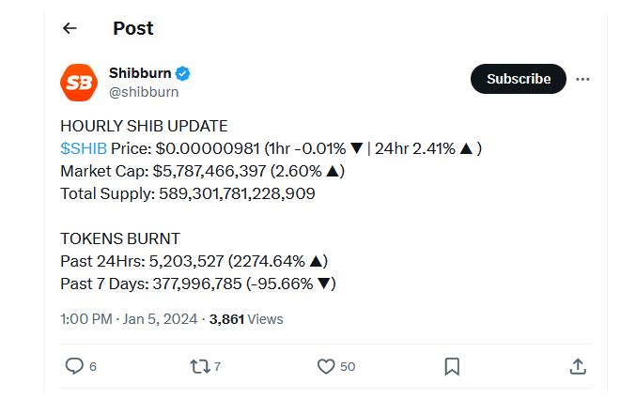The width and height of the screenshot is (636, 399).
Task: View the 3,861 Views analytics
Action: (246, 319)
